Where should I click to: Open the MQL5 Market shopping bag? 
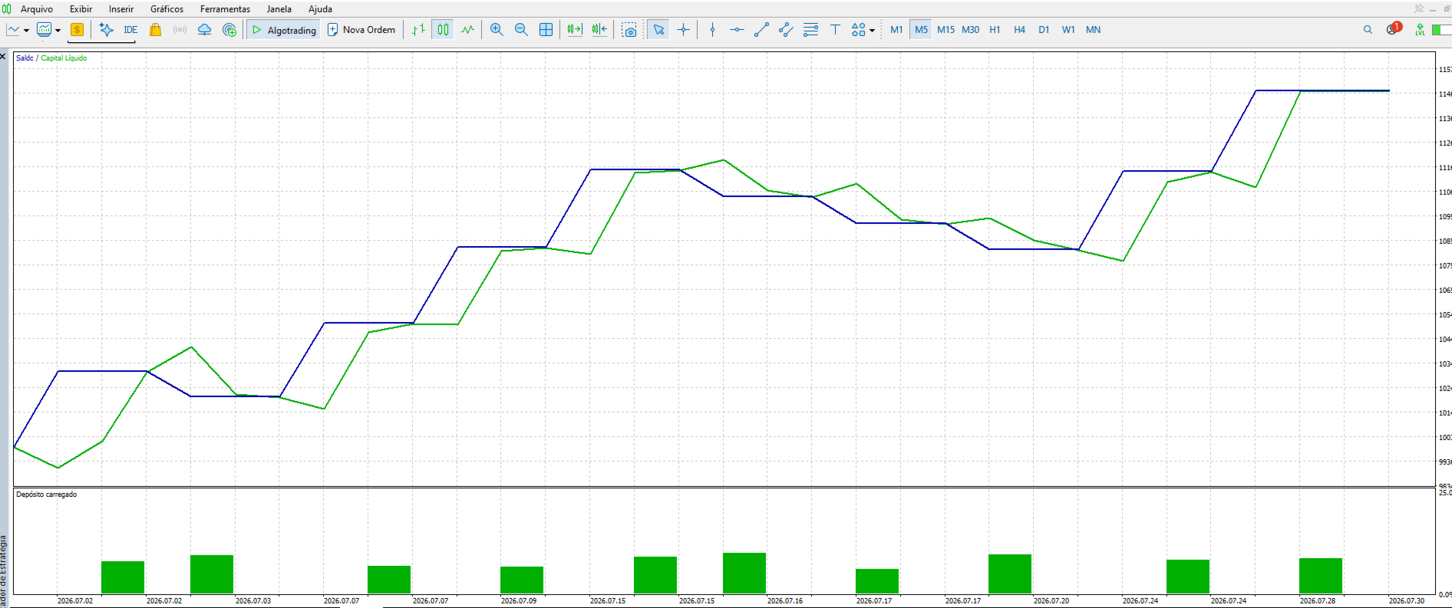point(156,30)
